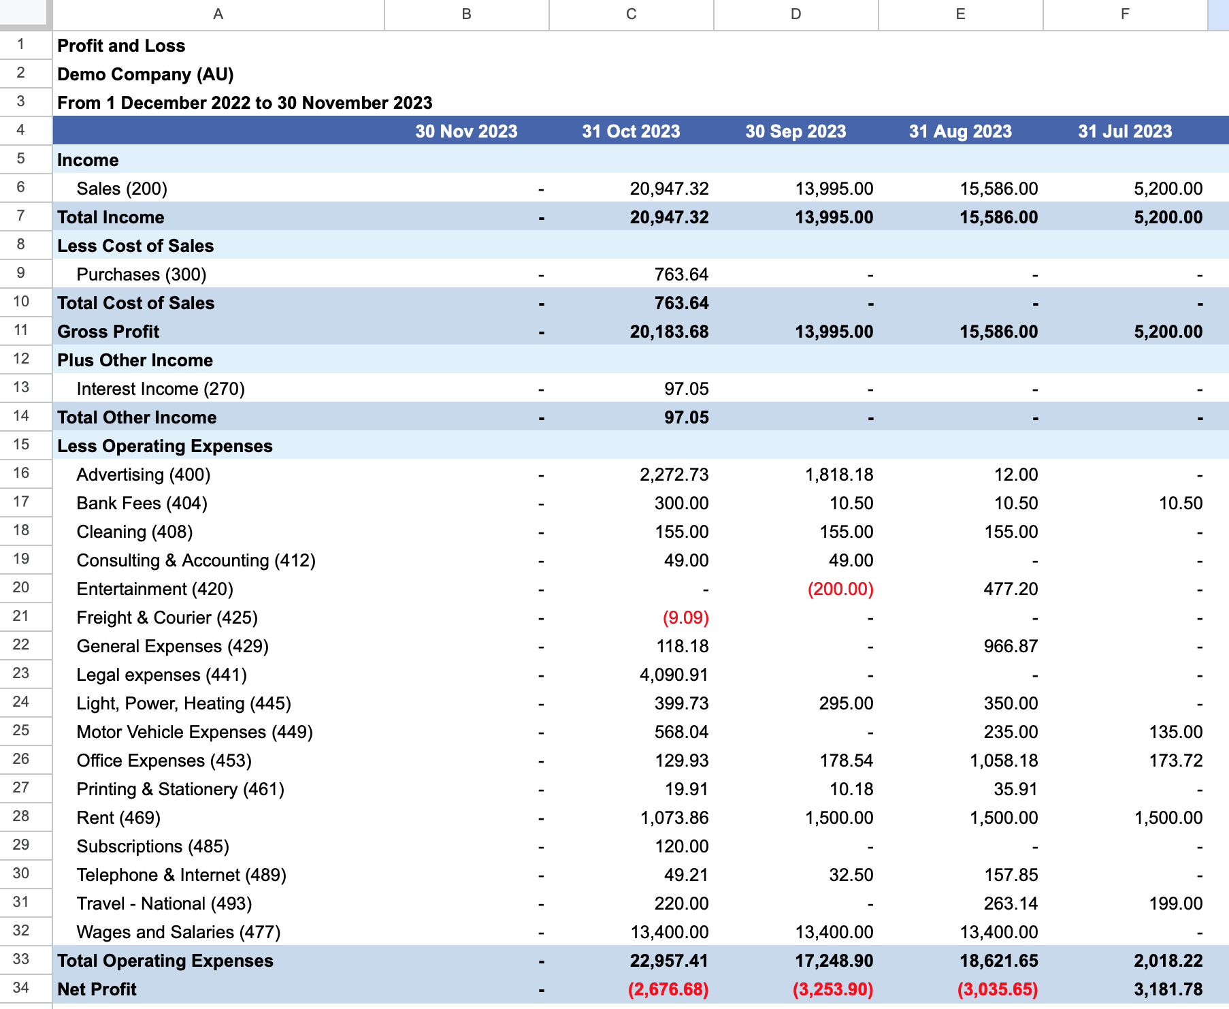Click 'Light, Power, Heating (445)' cell
Screen dimensions: 1229x1009
(218, 703)
